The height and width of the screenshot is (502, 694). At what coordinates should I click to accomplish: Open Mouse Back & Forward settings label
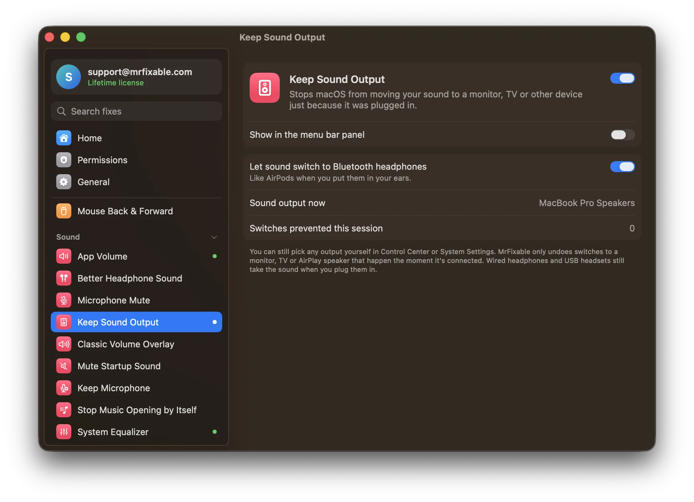[x=125, y=211]
